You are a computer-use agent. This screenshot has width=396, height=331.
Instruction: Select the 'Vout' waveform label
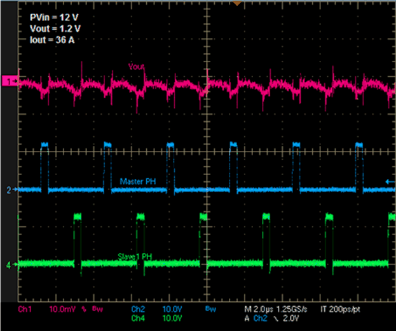(x=136, y=67)
